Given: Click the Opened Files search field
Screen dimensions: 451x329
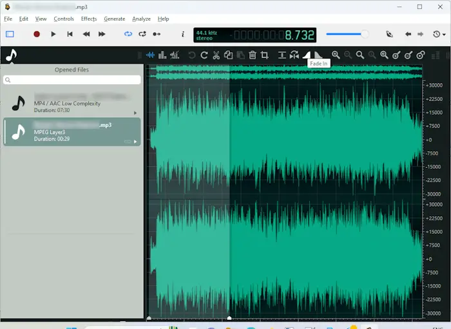Looking at the screenshot, I should click(x=72, y=80).
